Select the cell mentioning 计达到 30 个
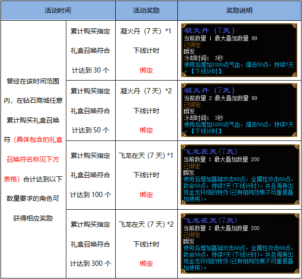302x279 pixels. [91, 50]
